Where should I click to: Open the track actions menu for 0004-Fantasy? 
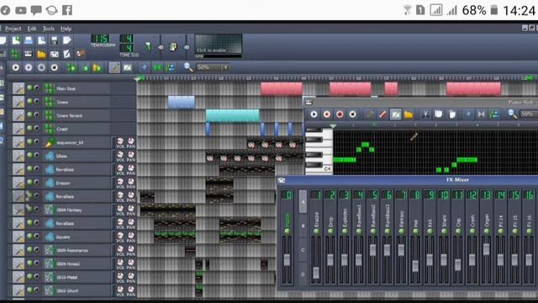coord(18,210)
